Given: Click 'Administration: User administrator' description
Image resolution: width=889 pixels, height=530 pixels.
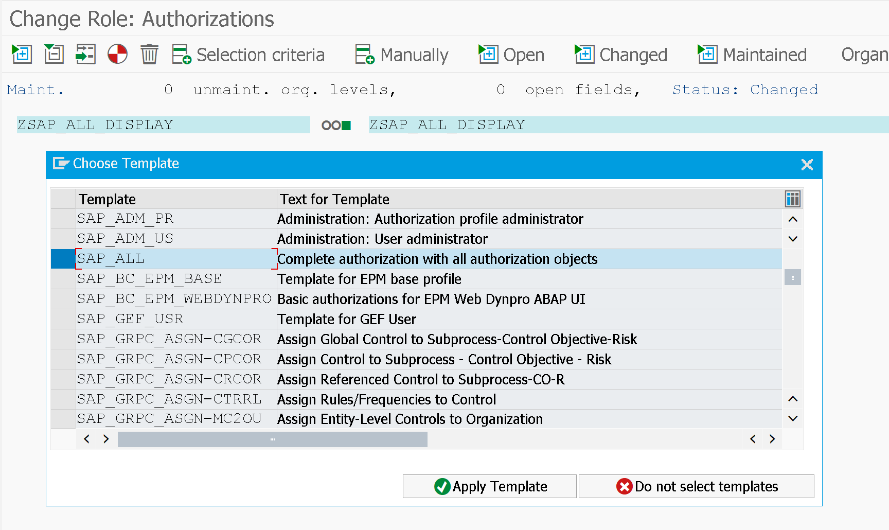Looking at the screenshot, I should coord(382,239).
